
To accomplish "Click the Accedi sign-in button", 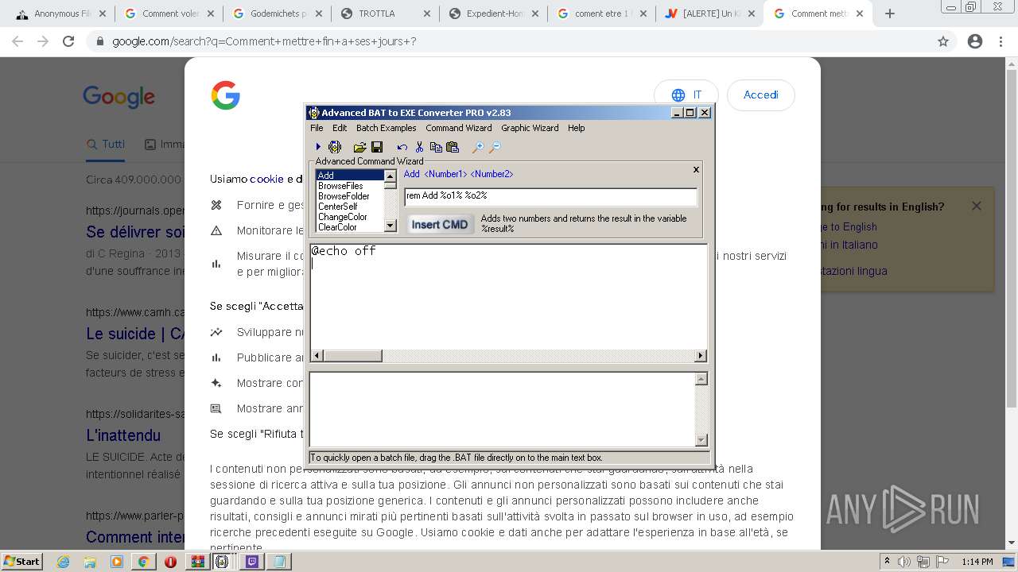I will coord(760,95).
